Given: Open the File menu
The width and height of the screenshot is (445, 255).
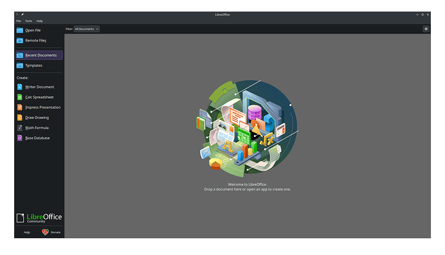Looking at the screenshot, I should point(19,21).
